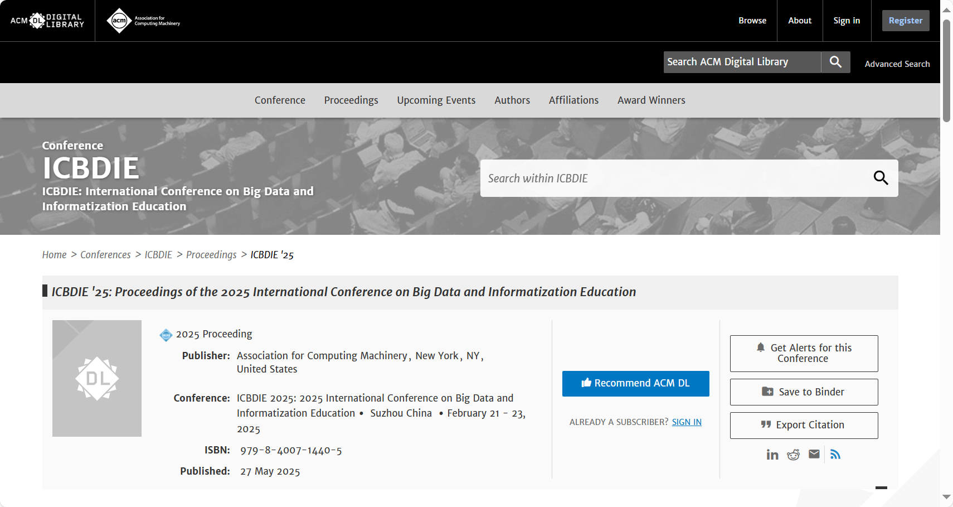Submit the Search within ICBDIE magnifier
This screenshot has height=507, width=953.
[x=881, y=178]
